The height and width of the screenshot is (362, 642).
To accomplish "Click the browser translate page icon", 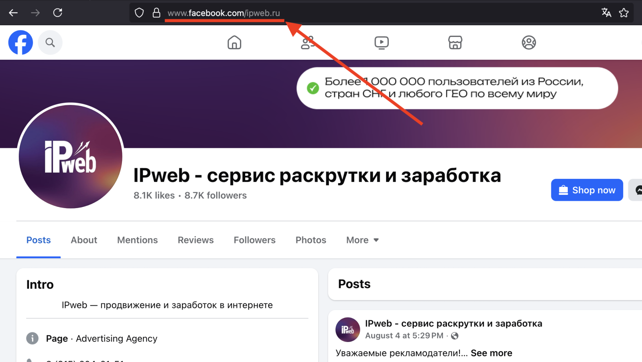I will click(x=606, y=13).
